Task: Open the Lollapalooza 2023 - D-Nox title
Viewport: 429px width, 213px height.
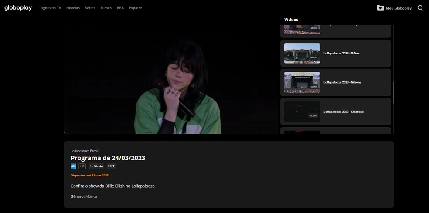Action: [x=341, y=53]
